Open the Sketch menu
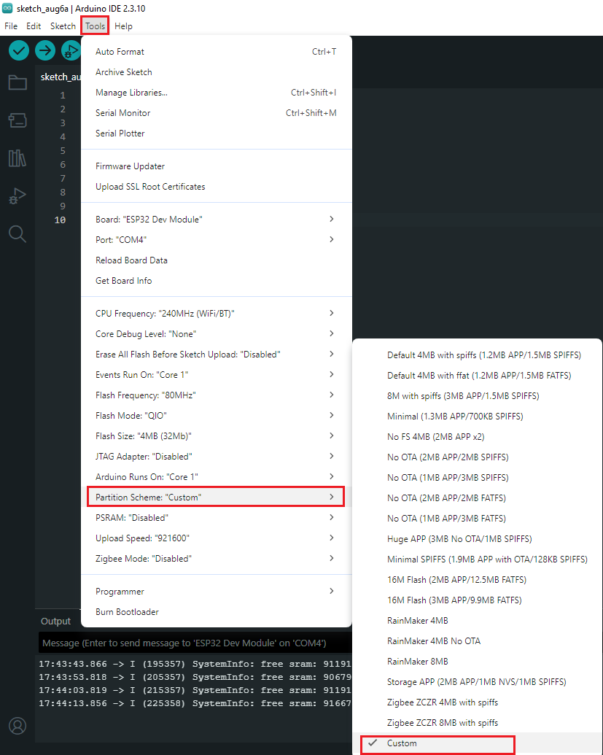The image size is (603, 755). 63,26
